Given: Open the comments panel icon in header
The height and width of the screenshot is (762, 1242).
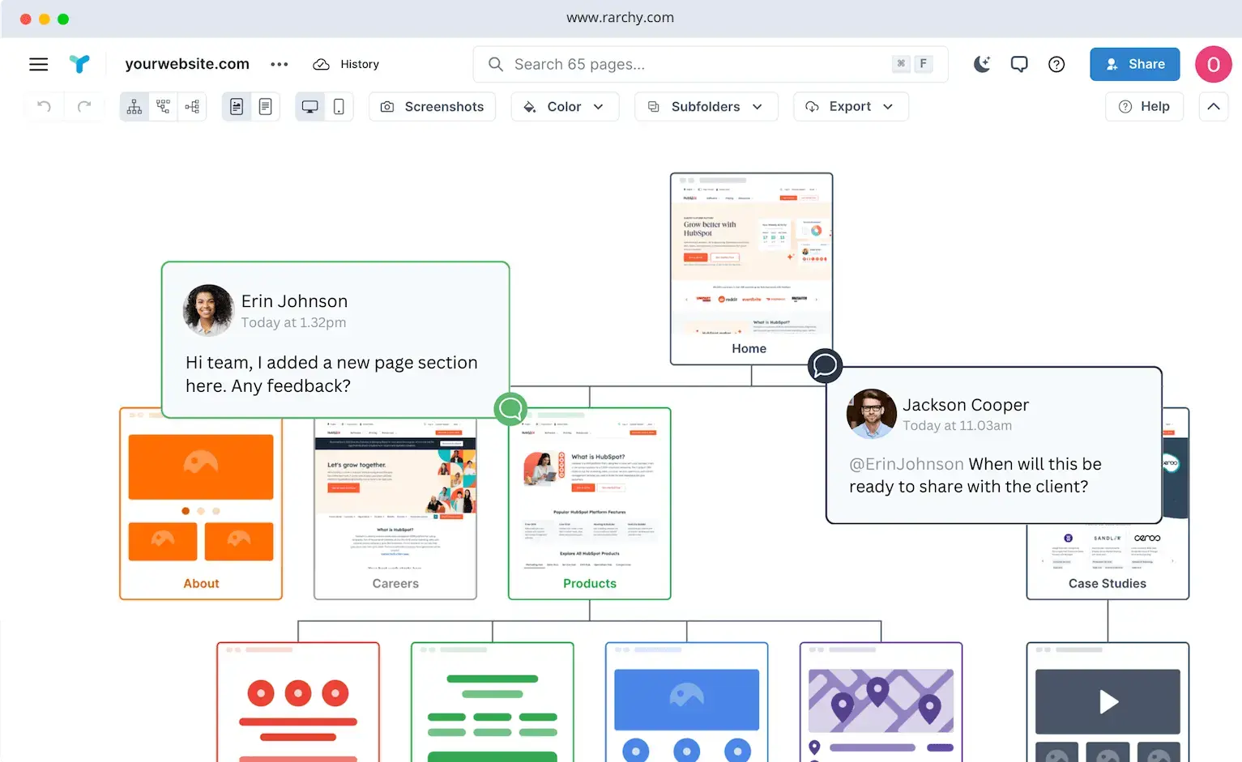Looking at the screenshot, I should tap(1019, 64).
